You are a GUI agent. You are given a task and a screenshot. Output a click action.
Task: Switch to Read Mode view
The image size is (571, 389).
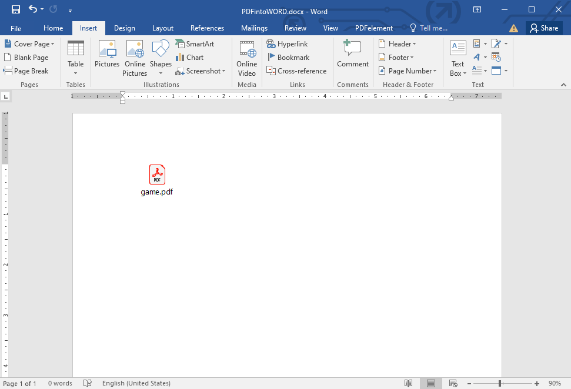point(408,383)
